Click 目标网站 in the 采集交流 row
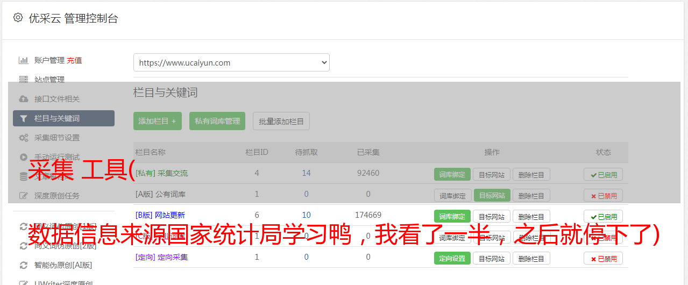The image size is (688, 285). click(492, 174)
